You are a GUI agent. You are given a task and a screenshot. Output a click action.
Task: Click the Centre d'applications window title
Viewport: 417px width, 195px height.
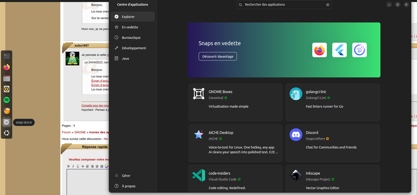click(132, 4)
